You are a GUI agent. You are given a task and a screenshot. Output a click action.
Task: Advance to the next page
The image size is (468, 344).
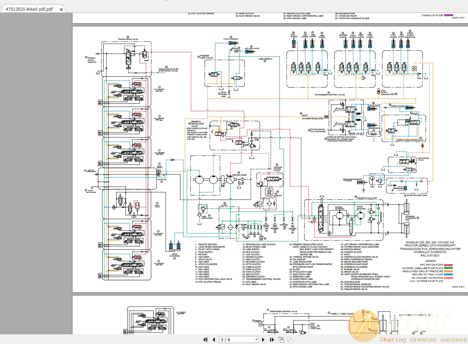(263, 340)
